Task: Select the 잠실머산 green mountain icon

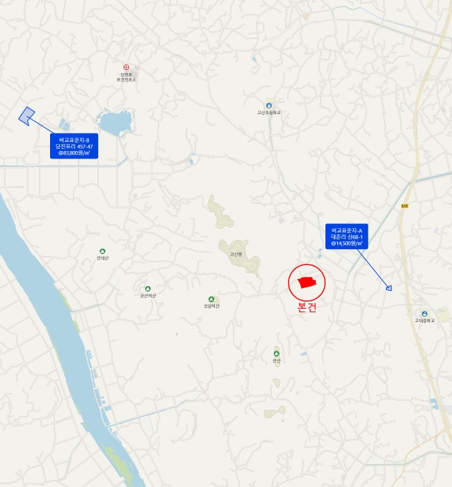Action: [211, 299]
